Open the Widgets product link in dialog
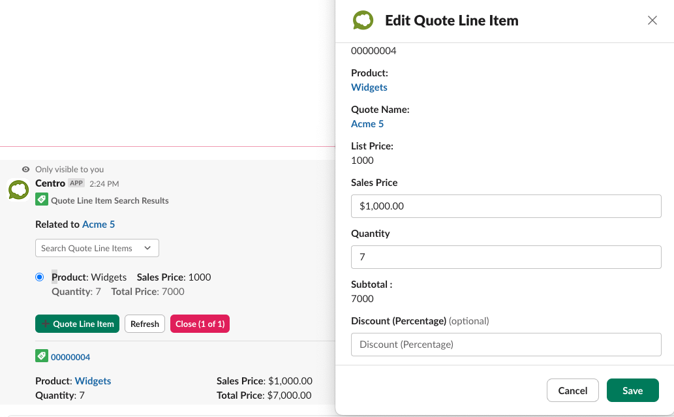The image size is (674, 417). point(369,87)
